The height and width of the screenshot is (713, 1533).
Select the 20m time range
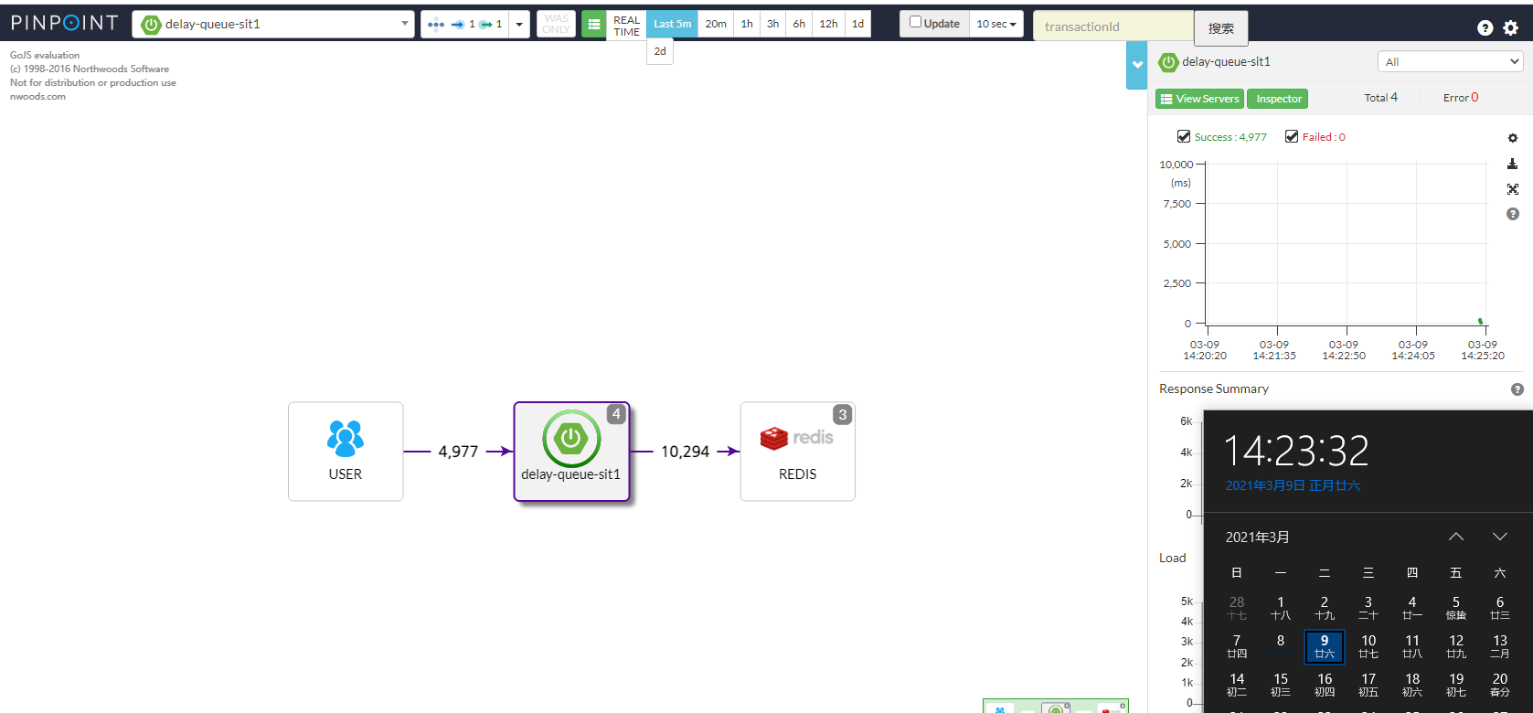(716, 24)
